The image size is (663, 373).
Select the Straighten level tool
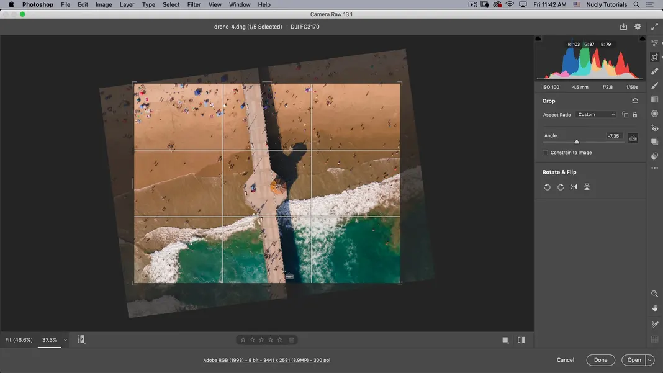(633, 138)
